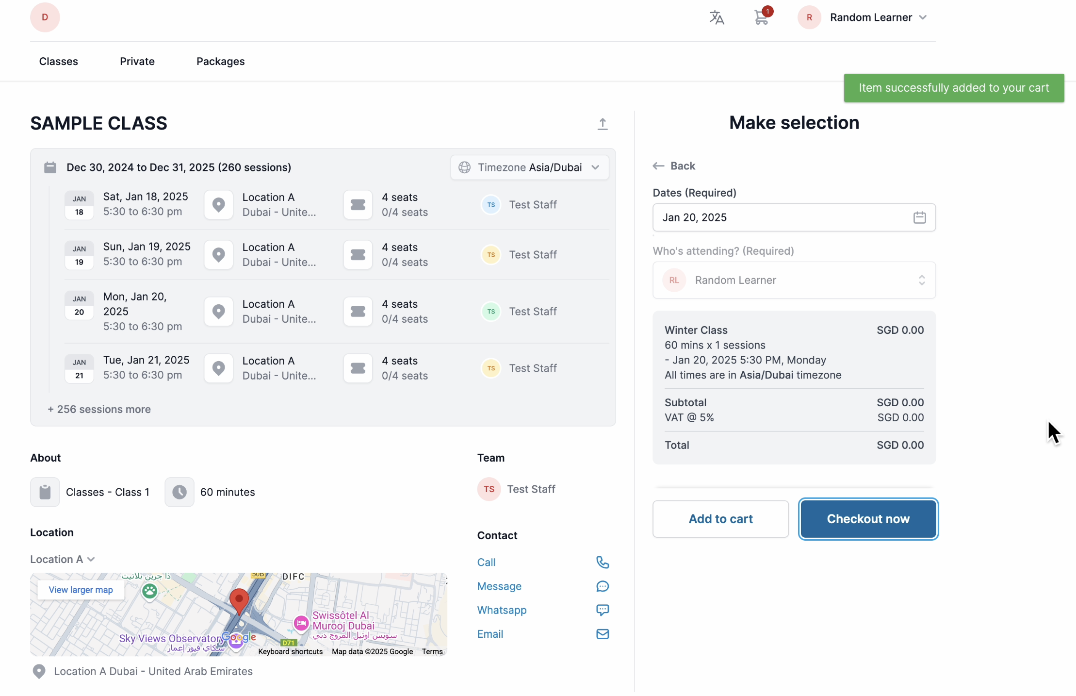Expand the Who's attending selector
This screenshot has height=696, width=1076.
(794, 280)
